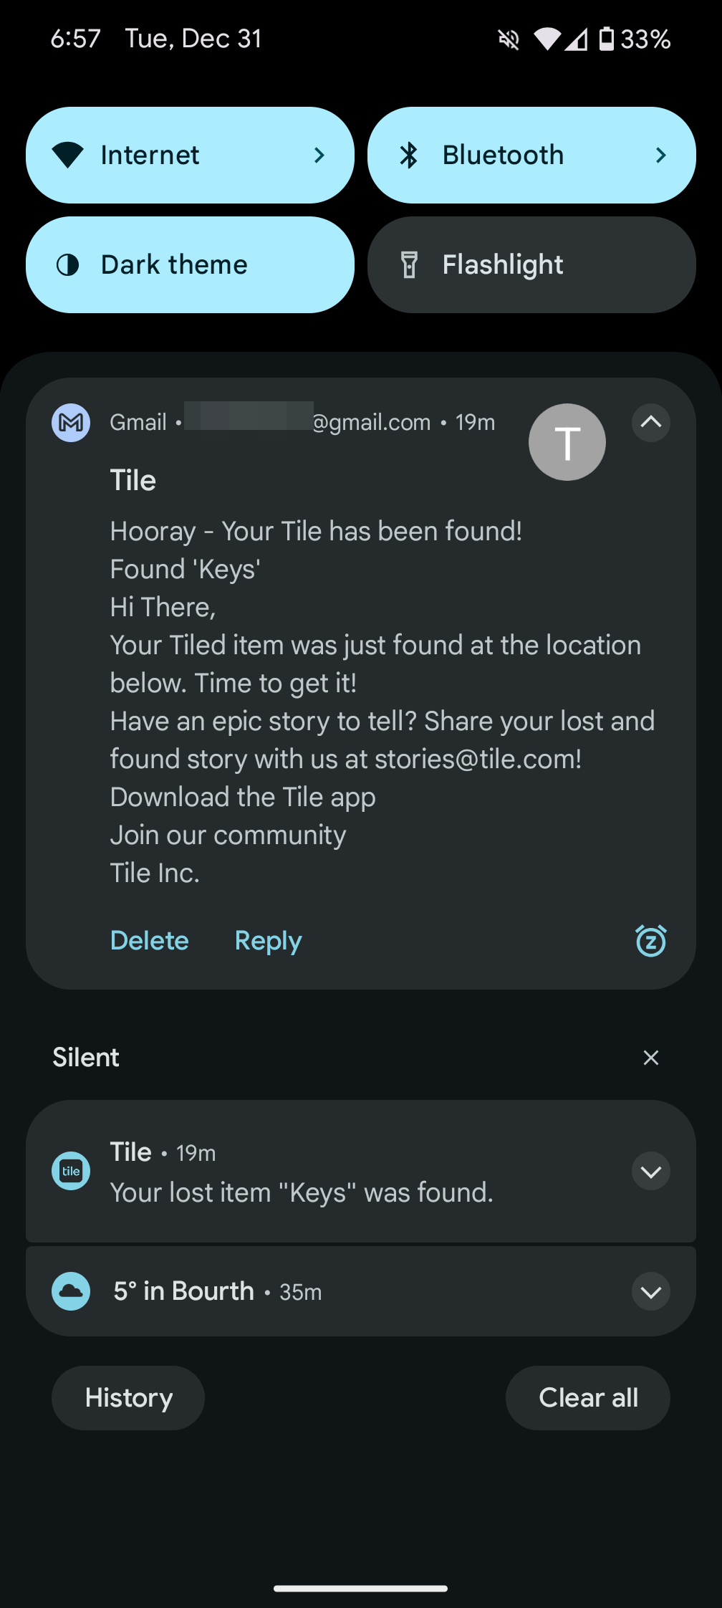Tap the Tile app icon
The image size is (722, 1608).
[71, 1171]
